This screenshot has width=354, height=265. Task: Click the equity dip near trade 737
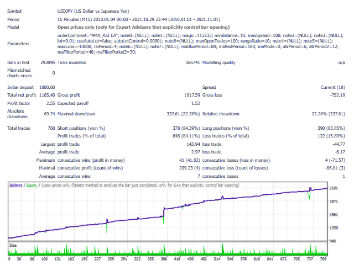click(x=309, y=195)
